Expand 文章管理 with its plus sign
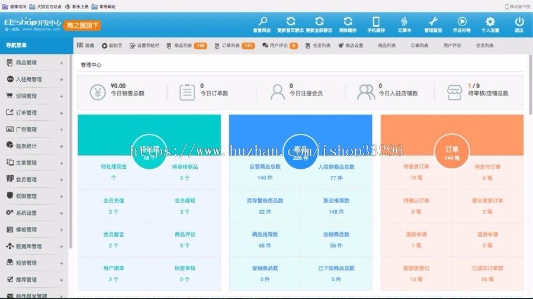Image resolution: width=533 pixels, height=299 pixels. 62,163
